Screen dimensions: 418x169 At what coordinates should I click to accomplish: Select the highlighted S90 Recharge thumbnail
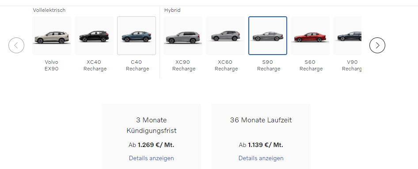(x=268, y=36)
